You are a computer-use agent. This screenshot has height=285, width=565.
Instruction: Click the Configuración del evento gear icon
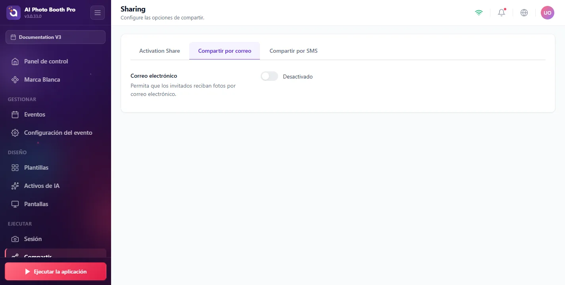click(x=15, y=133)
